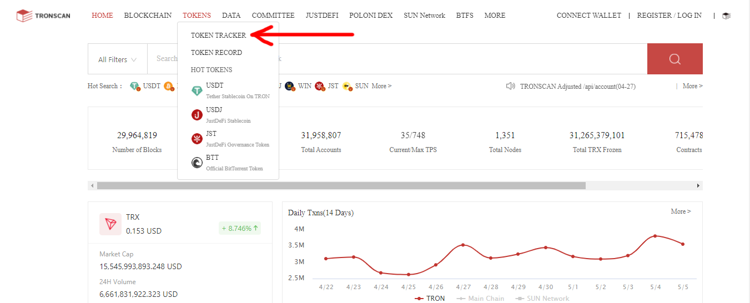
Task: Select TOKEN TRACKER from dropdown
Action: pyautogui.click(x=218, y=36)
